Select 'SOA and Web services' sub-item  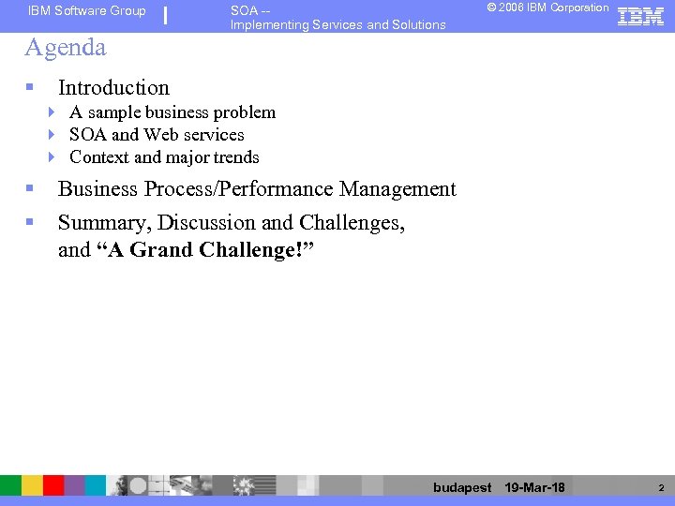[157, 135]
